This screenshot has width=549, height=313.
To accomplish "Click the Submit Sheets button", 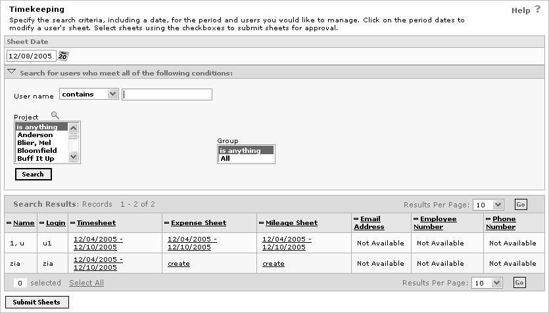I will coord(37,302).
